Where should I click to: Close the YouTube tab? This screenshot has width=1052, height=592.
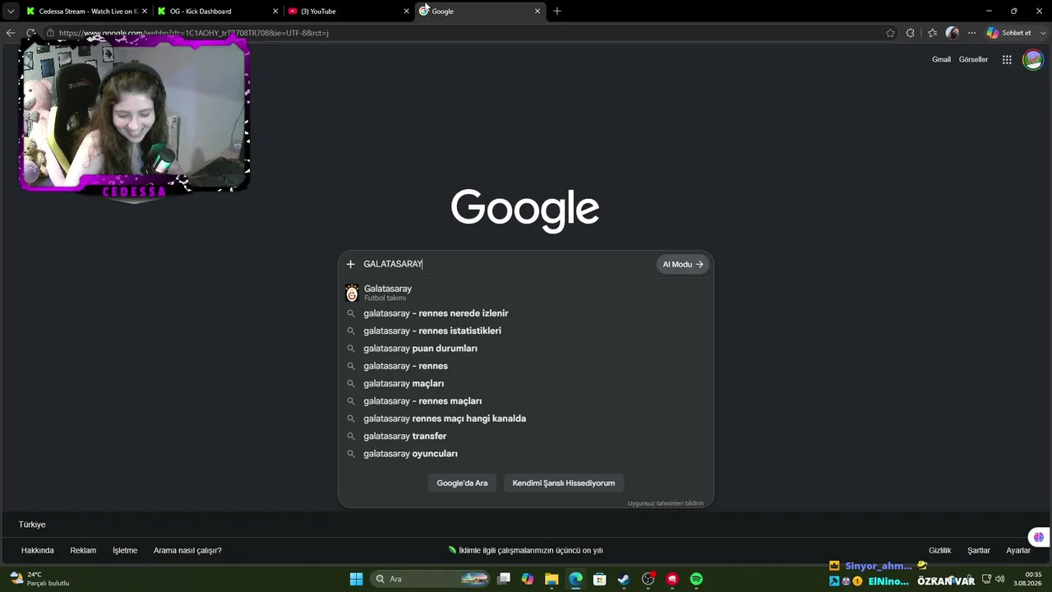(406, 11)
